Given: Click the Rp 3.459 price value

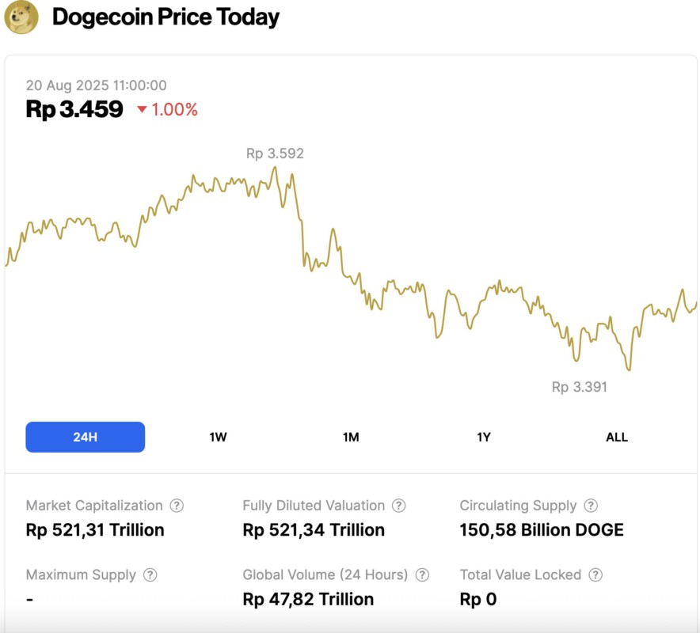Looking at the screenshot, I should tap(73, 110).
